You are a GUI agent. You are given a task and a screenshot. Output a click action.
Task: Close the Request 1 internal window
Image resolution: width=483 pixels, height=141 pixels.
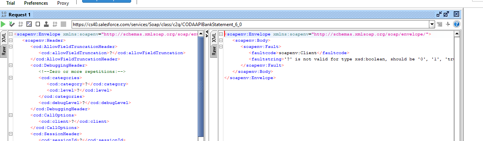[457, 14]
